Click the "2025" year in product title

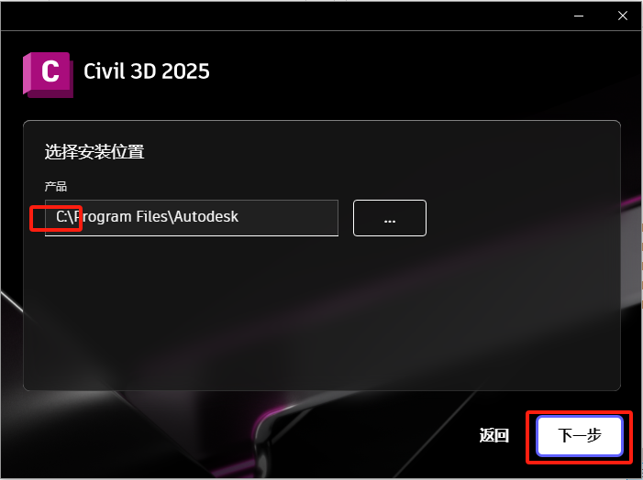coord(185,71)
